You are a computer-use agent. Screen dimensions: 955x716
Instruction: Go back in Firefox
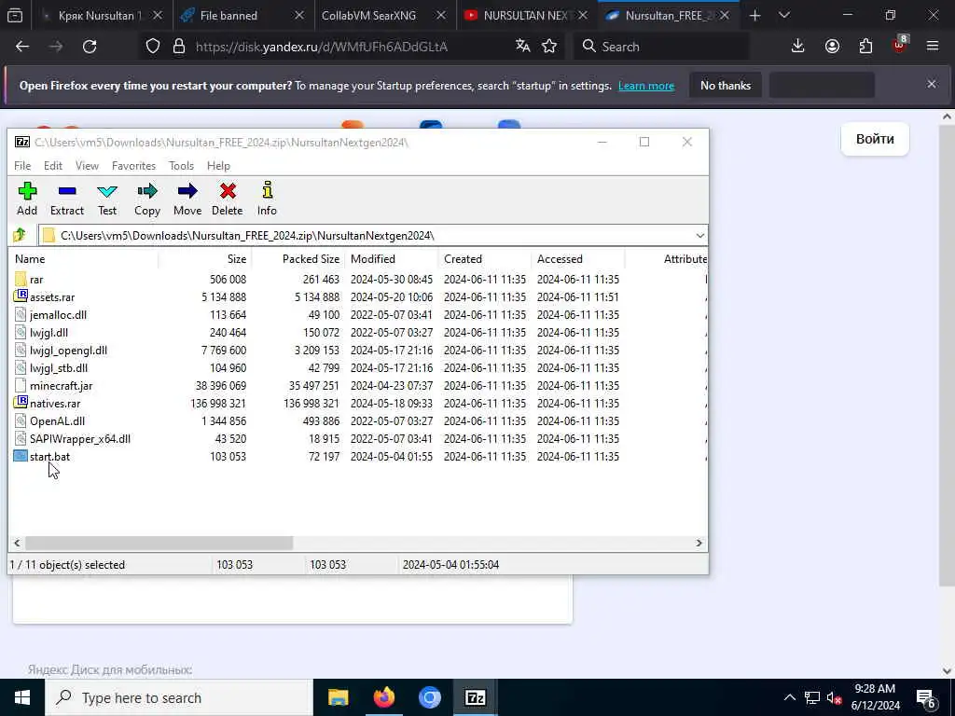click(22, 47)
